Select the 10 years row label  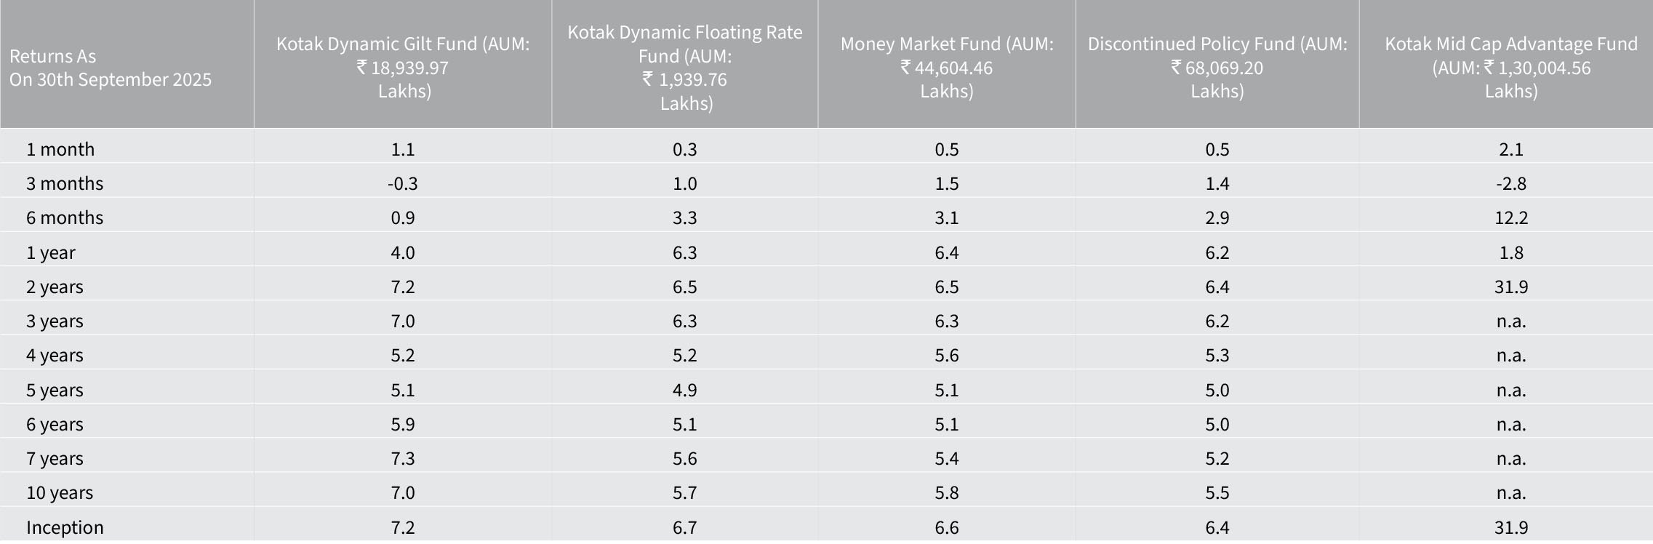(x=60, y=492)
